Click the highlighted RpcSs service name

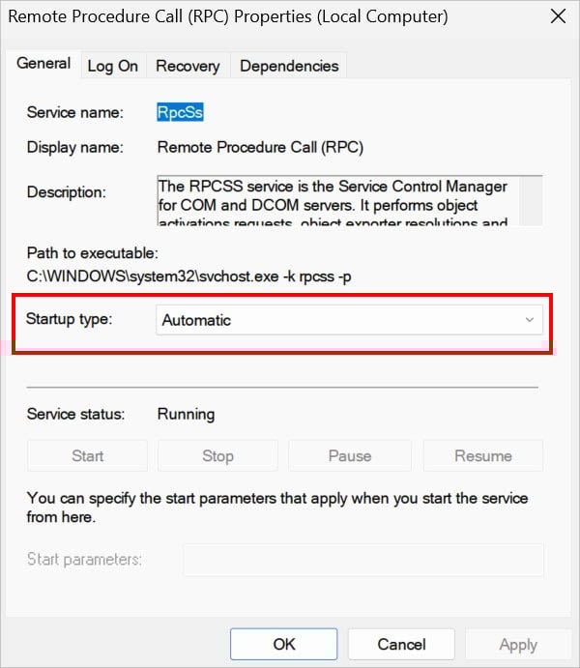tap(181, 112)
